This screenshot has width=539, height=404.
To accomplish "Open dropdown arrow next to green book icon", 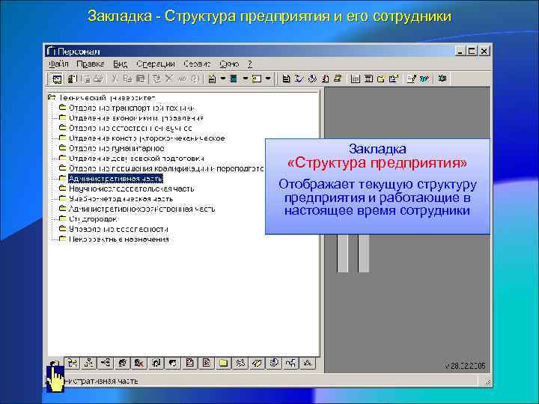I will tap(245, 79).
